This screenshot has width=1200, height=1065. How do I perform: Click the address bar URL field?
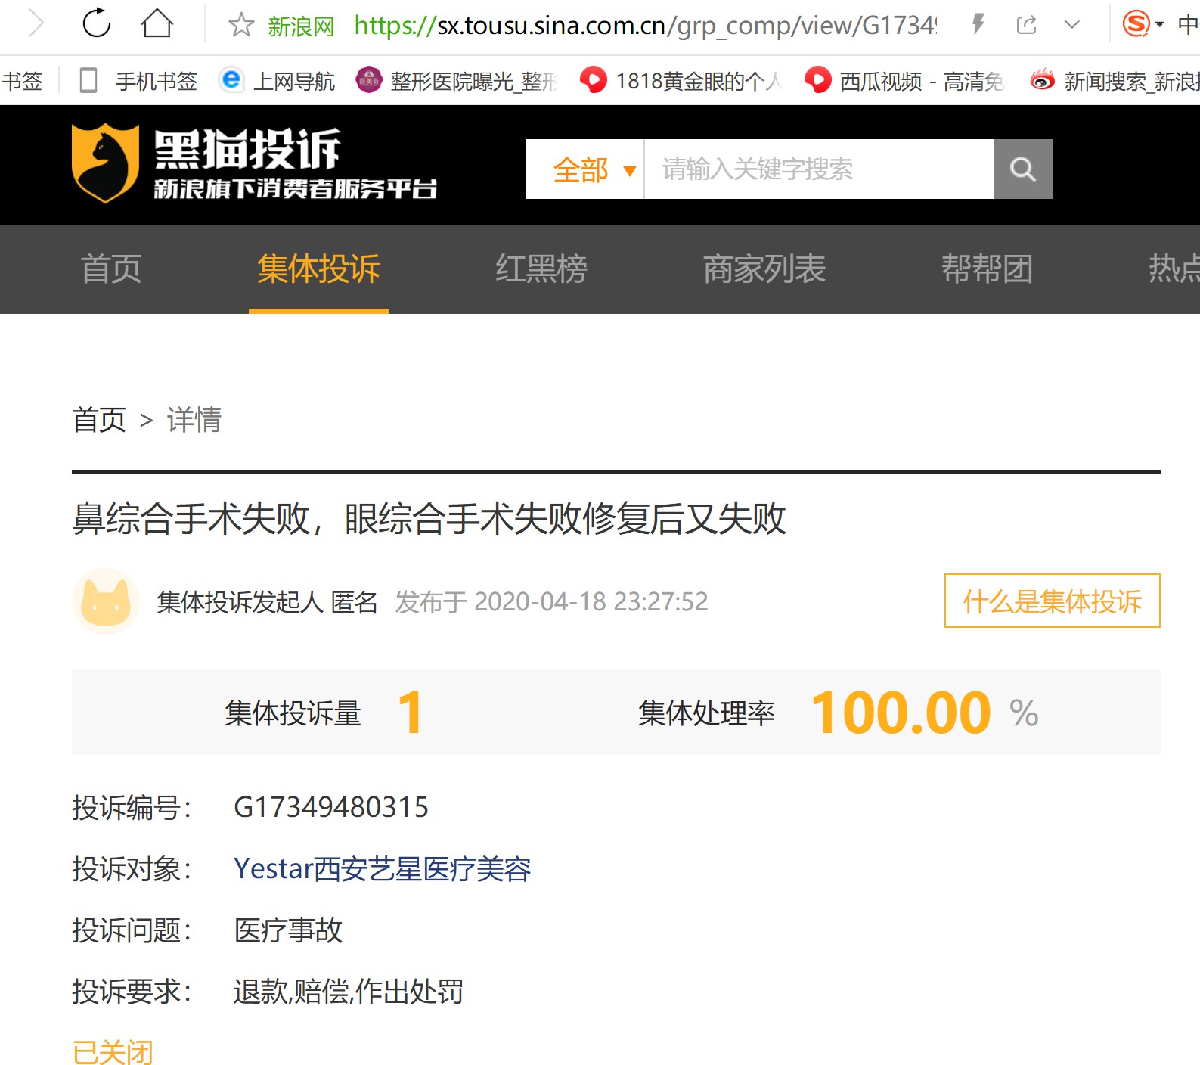[645, 26]
